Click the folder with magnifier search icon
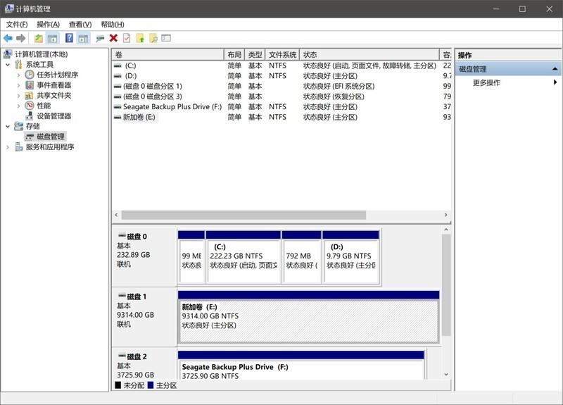The width and height of the screenshot is (563, 405). point(153,38)
